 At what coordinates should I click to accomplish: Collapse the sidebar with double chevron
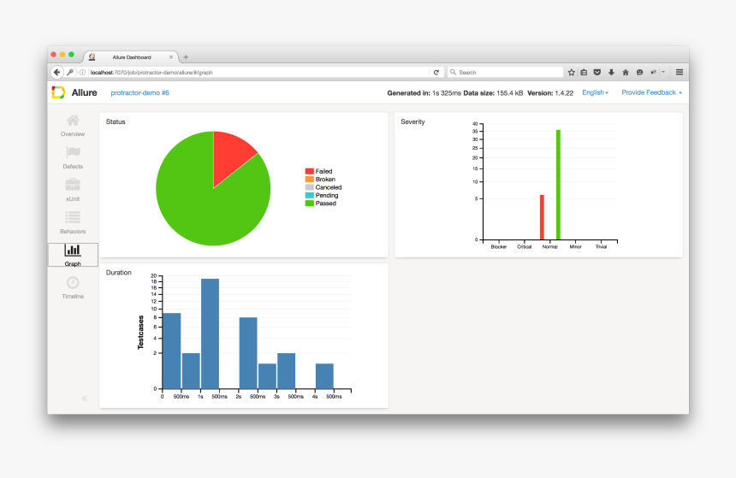[84, 398]
